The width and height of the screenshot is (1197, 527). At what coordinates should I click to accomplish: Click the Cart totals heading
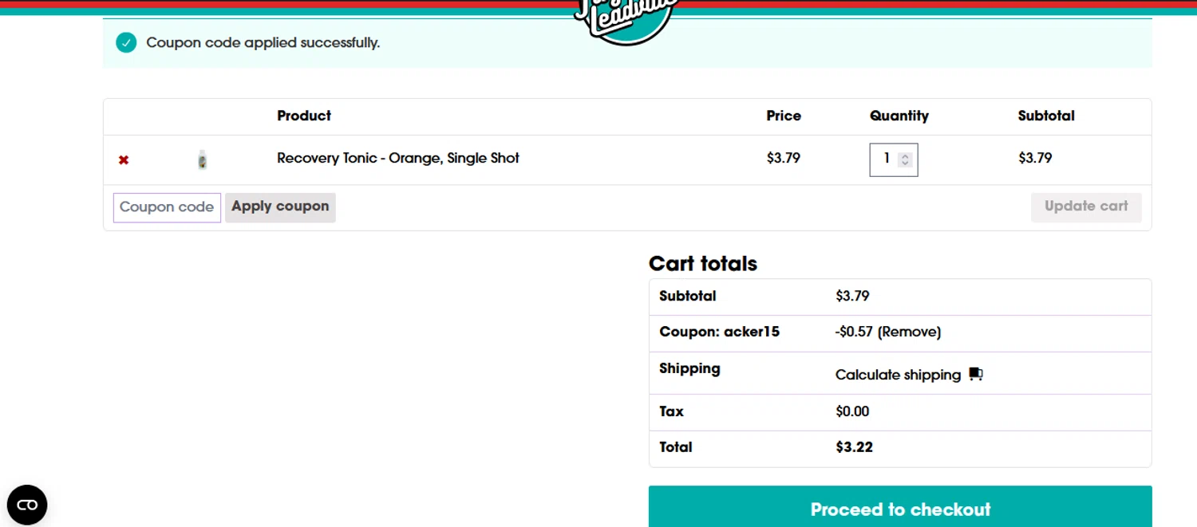pos(703,263)
